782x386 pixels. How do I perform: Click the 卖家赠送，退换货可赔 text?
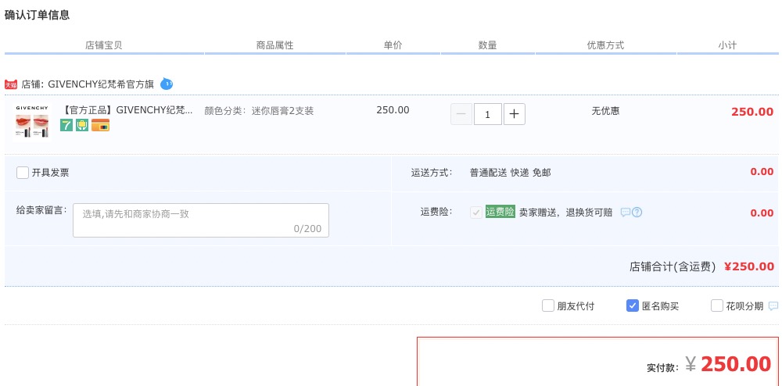[565, 213]
